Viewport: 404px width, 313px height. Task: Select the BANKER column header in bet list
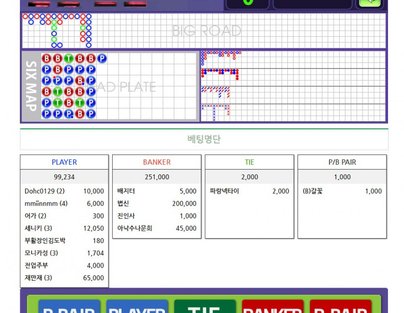[x=157, y=162]
